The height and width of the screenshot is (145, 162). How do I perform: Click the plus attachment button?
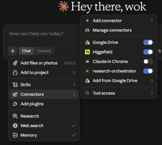pos(13,51)
